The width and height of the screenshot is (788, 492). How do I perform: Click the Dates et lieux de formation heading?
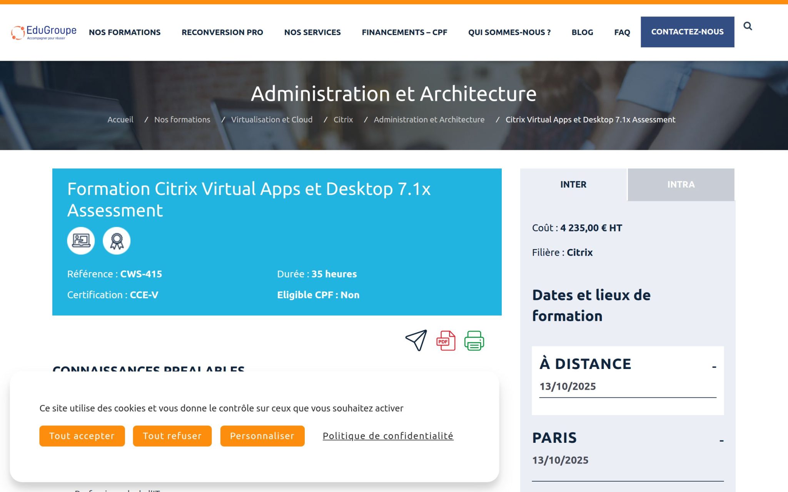[x=591, y=306]
